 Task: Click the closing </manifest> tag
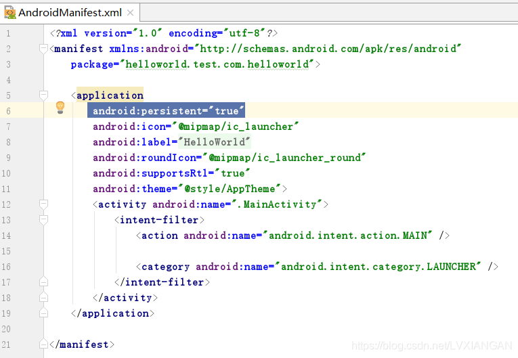tap(82, 344)
